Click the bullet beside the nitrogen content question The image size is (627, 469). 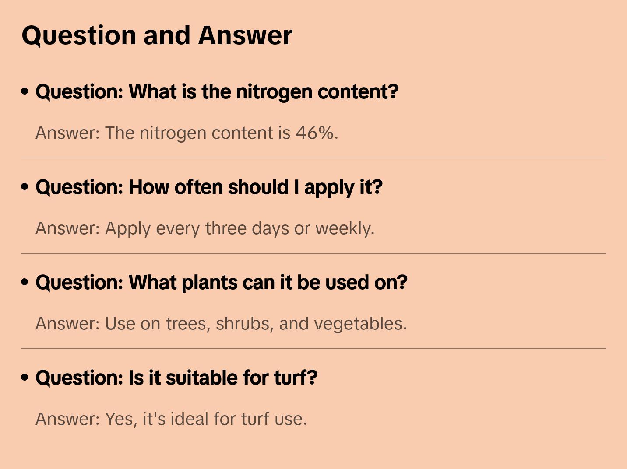click(25, 91)
